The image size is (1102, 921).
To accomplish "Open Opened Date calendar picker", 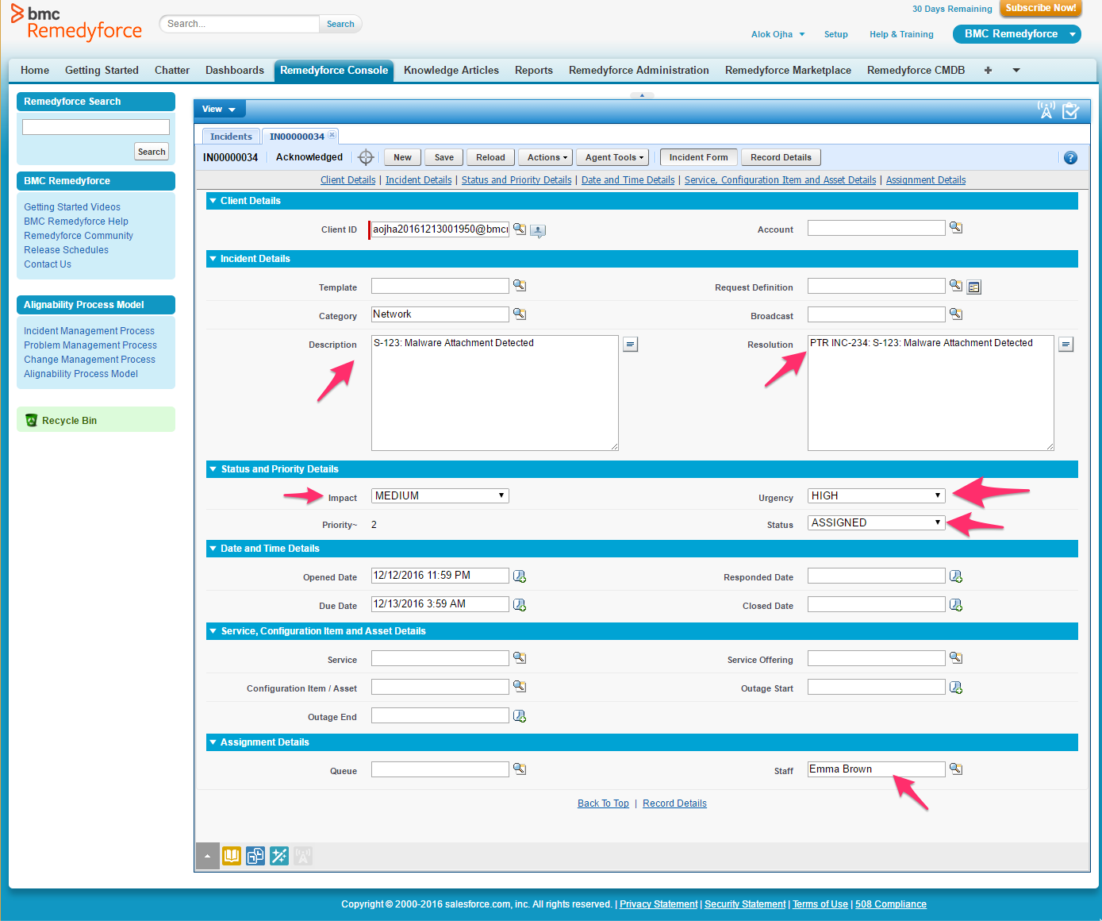I will [520, 576].
